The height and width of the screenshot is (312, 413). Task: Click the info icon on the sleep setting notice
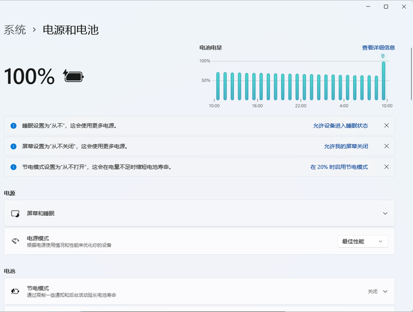point(13,125)
